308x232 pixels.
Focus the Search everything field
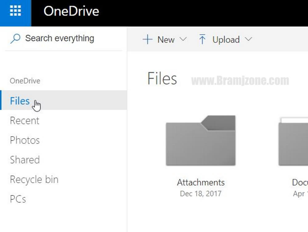click(63, 39)
